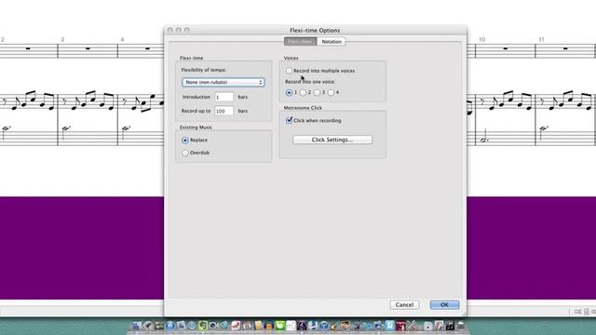Cancel the Flexi-time Options dialog
The width and height of the screenshot is (596, 335).
[404, 304]
